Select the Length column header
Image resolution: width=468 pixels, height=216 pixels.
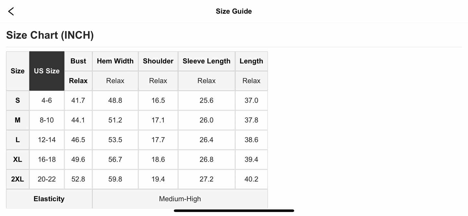coord(251,61)
